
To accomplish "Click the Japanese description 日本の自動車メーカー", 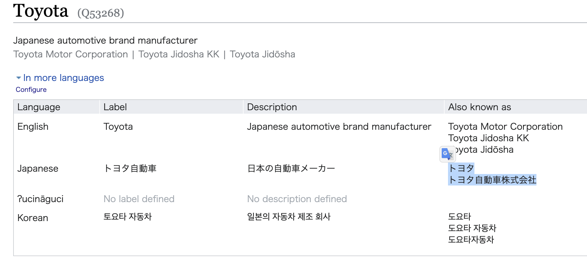I will tap(291, 169).
